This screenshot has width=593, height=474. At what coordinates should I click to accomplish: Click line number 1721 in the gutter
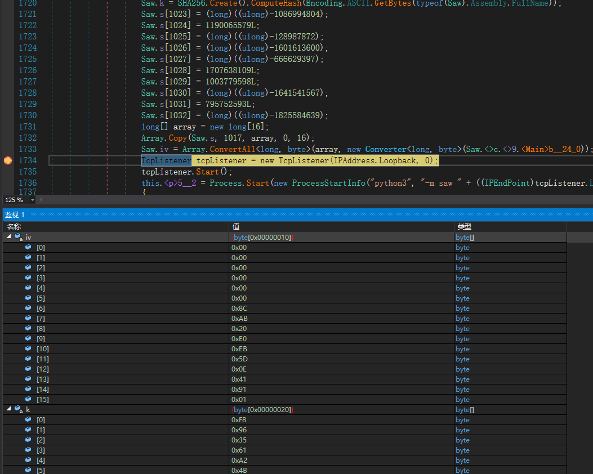[x=28, y=14]
